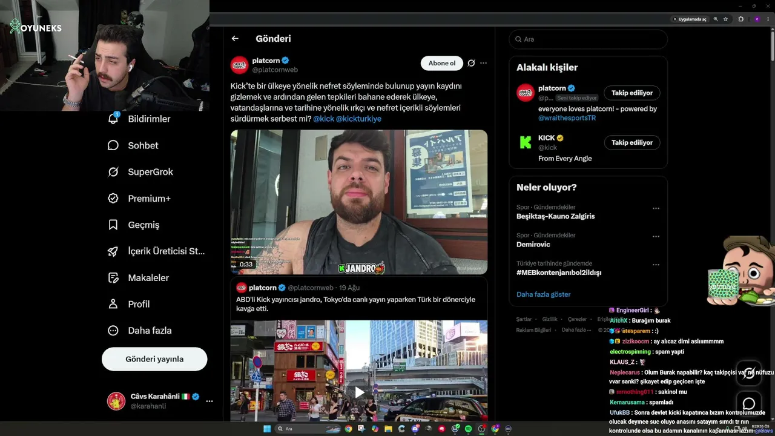The width and height of the screenshot is (775, 436).
Task: Open the floating messages bubble button
Action: (x=749, y=403)
